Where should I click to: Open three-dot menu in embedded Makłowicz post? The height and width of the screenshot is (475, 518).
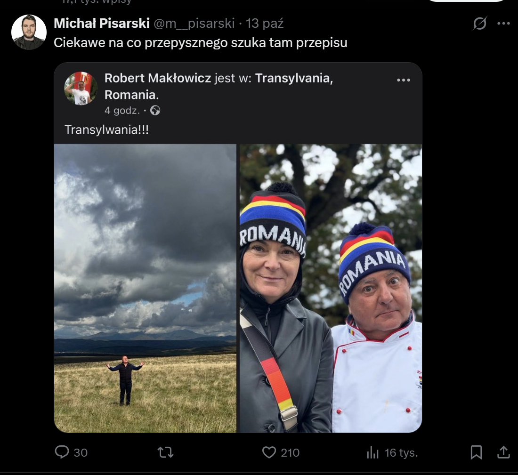[403, 80]
